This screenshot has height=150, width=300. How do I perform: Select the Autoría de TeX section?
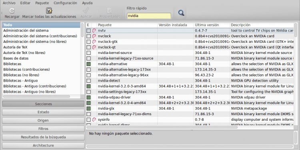pyautogui.click(x=41, y=47)
